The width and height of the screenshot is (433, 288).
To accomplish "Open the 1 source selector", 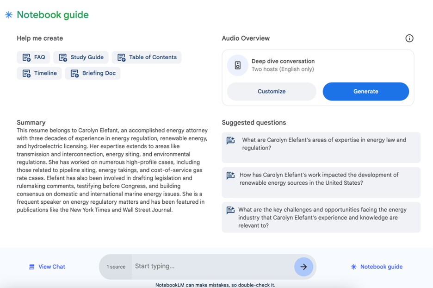I will pos(116,267).
